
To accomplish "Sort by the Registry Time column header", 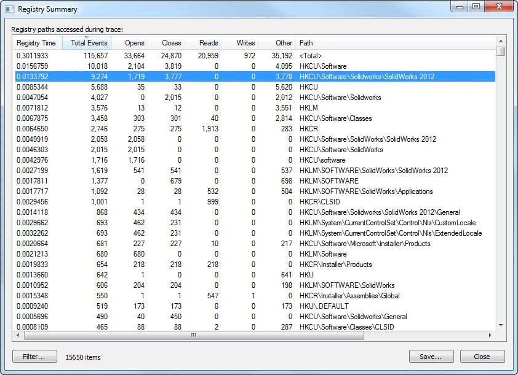I will 38,43.
